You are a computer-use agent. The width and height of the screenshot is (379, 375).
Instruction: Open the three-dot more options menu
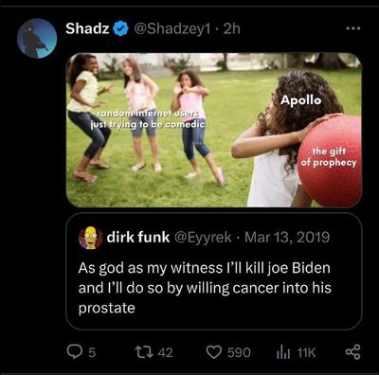(352, 28)
